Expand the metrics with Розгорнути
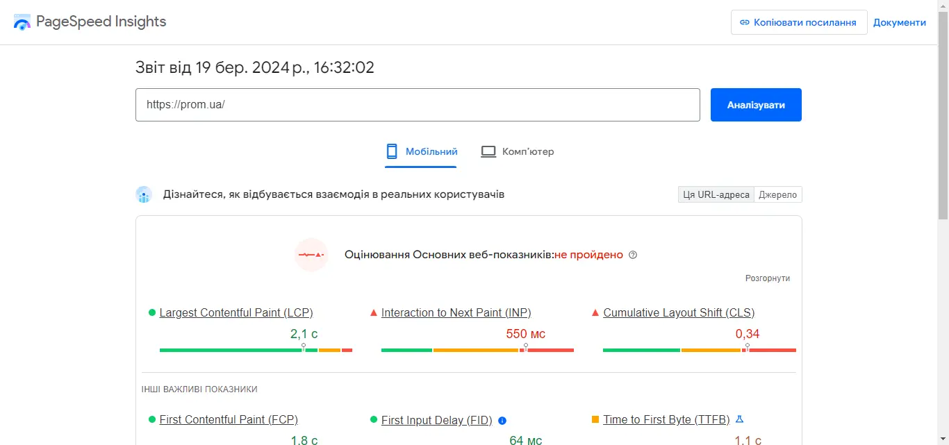949x445 pixels. [768, 278]
